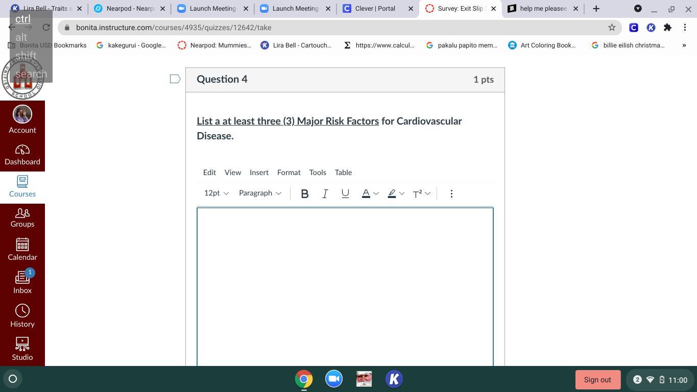This screenshot has height=392, width=697.
Task: Close the Clever | Portal tab
Action: (411, 9)
